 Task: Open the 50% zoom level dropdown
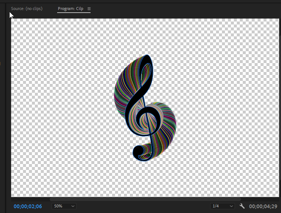pyautogui.click(x=64, y=206)
